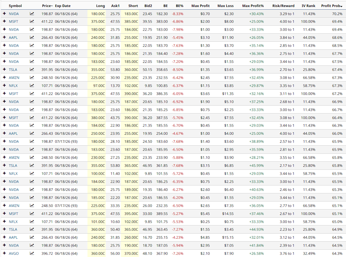Click chart icon for AMZN 230.00C row

click(32, 157)
